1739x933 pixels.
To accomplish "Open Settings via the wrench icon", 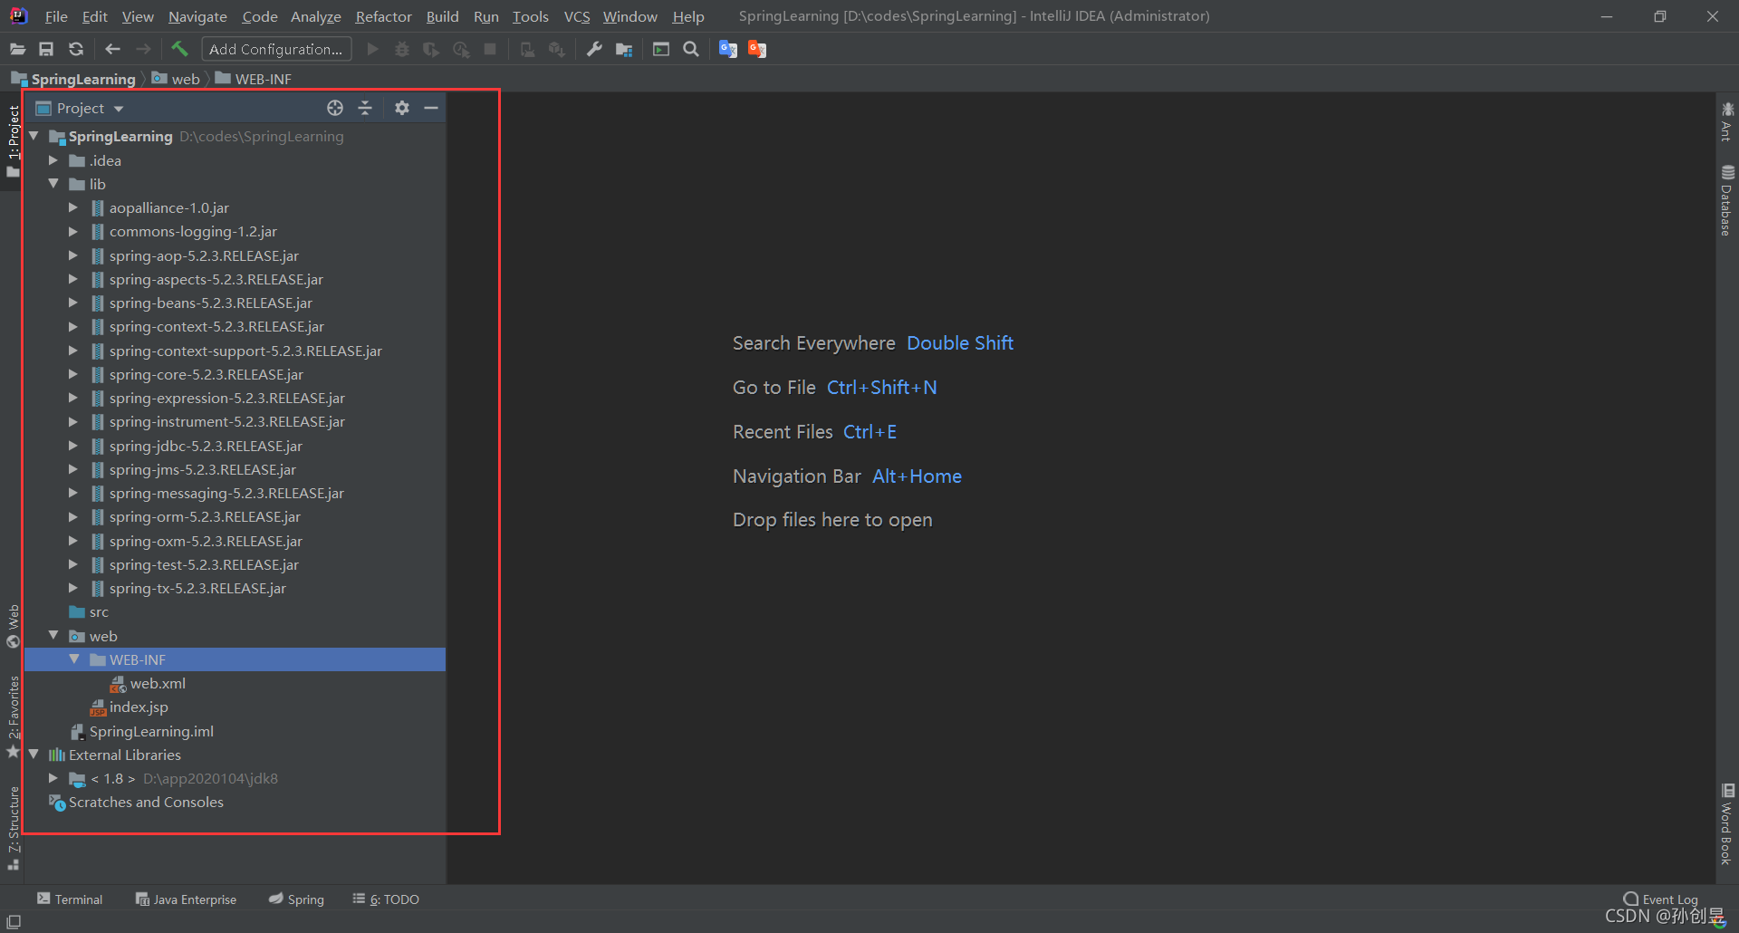I will (x=594, y=49).
